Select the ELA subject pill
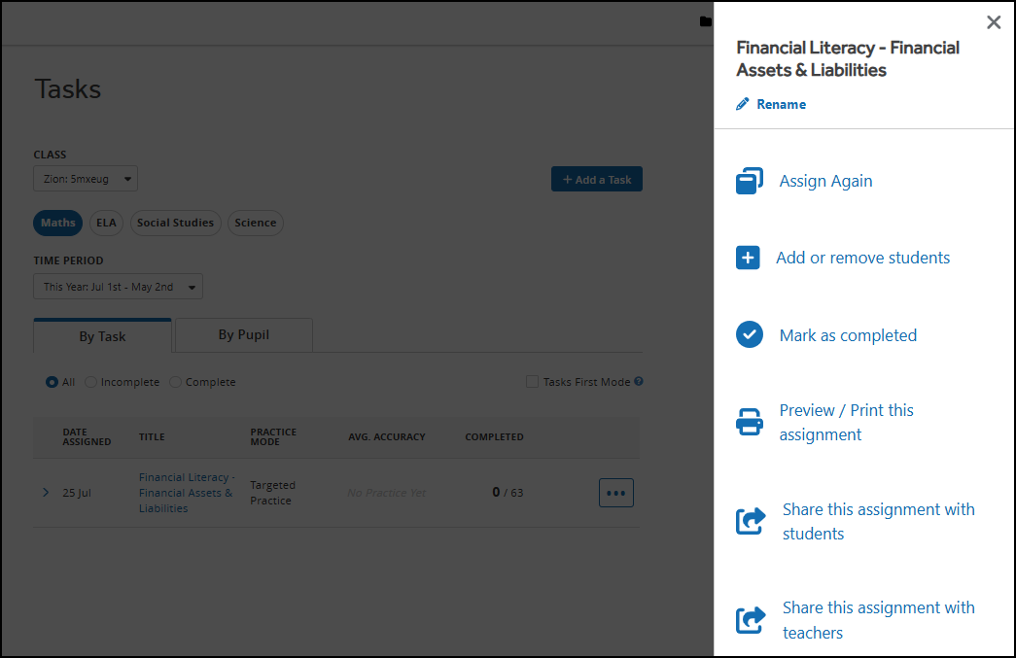This screenshot has width=1016, height=658. click(106, 223)
